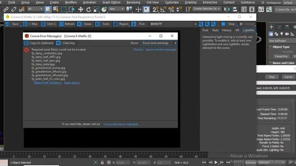Toggle selection lock padlock icon
Screen dimensions: 296x166
pyautogui.click(x=102, y=162)
